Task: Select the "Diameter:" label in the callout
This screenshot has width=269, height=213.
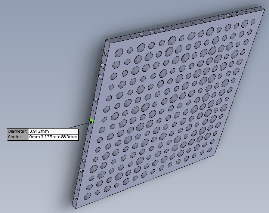Action: point(18,131)
